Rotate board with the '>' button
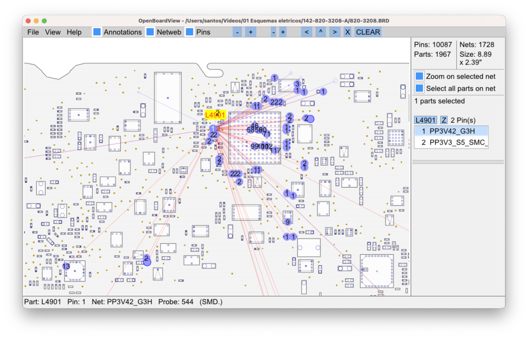 [x=335, y=32]
